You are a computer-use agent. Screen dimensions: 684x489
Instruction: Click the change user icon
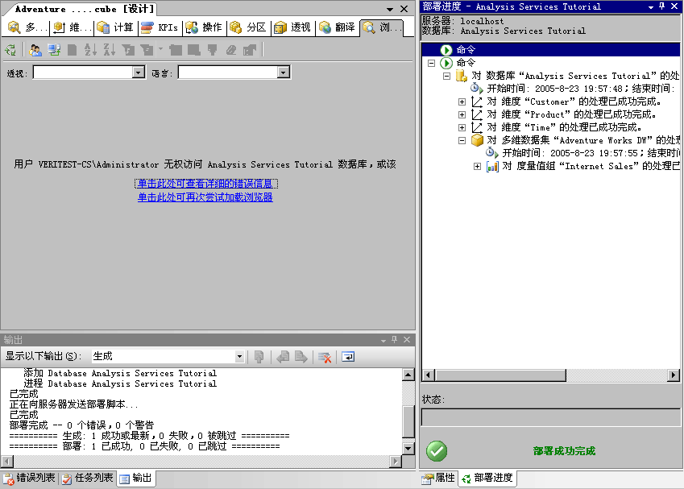click(x=35, y=50)
